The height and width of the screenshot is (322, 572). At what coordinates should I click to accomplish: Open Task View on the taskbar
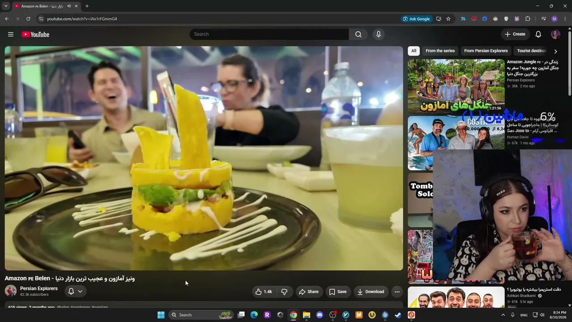pyautogui.click(x=241, y=315)
